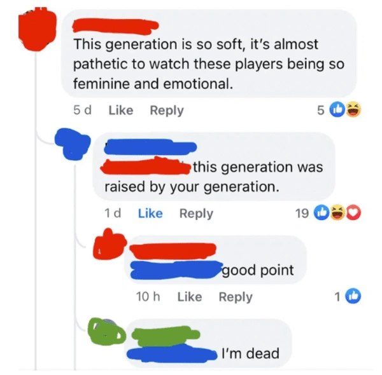The image size is (382, 375).
Task: Open the red-scribbled profile picture of the top commenter
Action: (38, 29)
